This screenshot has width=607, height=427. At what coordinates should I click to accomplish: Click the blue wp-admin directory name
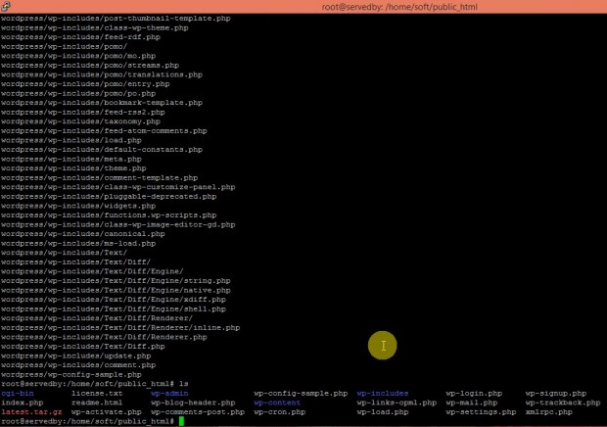click(169, 393)
